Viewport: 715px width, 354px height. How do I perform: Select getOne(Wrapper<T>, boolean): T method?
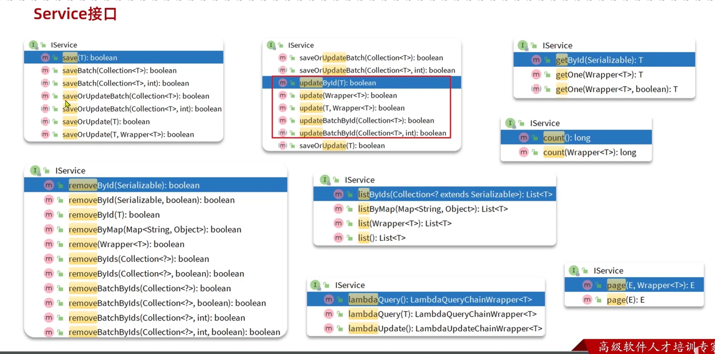[616, 89]
